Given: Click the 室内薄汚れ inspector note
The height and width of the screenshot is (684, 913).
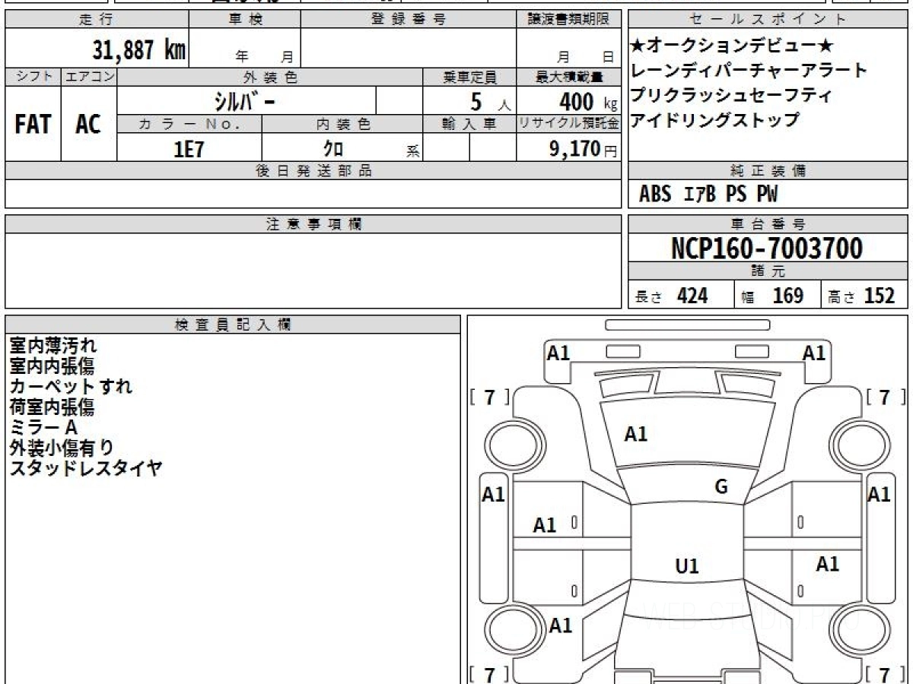Looking at the screenshot, I should 53,346.
